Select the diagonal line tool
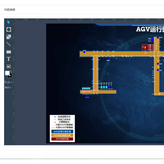 pos(9,44)
